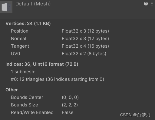Click Position format Float32 x 3 value
The image size is (155, 120).
[85, 31]
